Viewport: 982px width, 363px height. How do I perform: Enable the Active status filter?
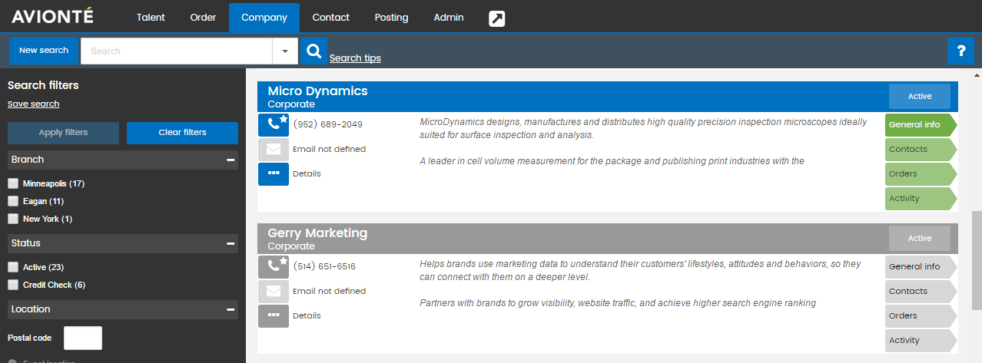point(13,267)
